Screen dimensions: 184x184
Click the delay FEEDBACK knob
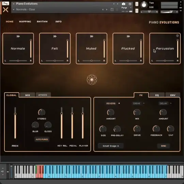click(156, 129)
